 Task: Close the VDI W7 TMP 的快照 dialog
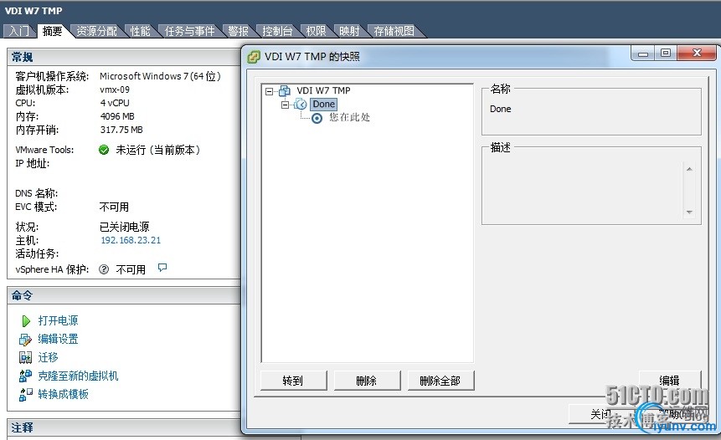[697, 54]
